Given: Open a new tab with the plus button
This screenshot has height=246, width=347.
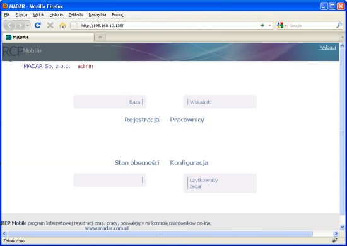Looking at the screenshot, I should coord(100,37).
